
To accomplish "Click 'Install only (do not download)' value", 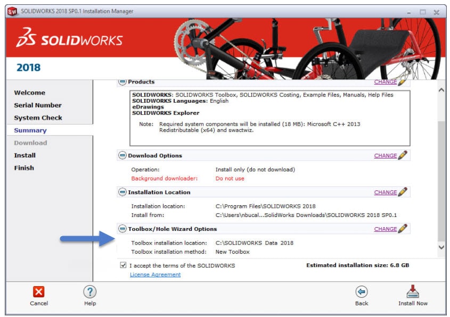I will click(255, 169).
